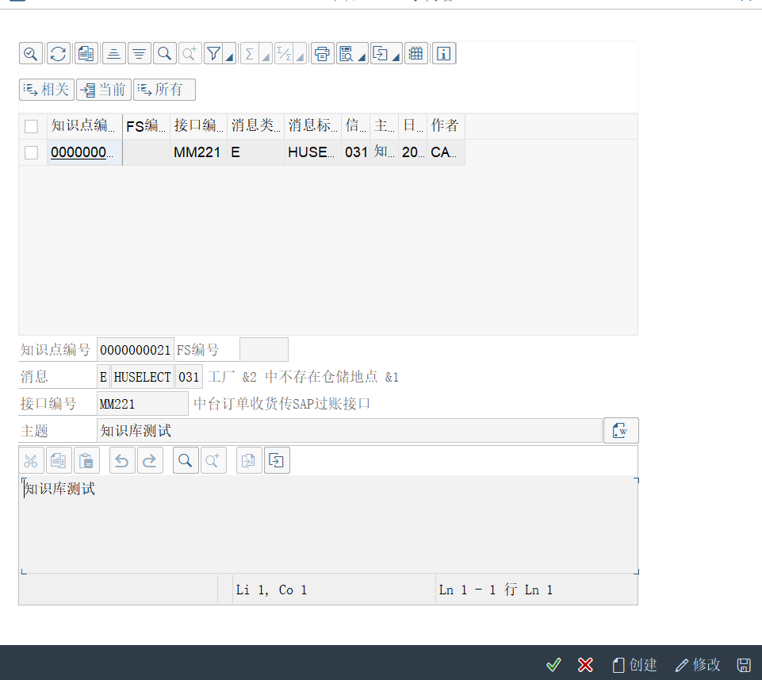Screen dimensions: 762x680
Task: Load local file into text editor
Action: pyautogui.click(x=249, y=461)
